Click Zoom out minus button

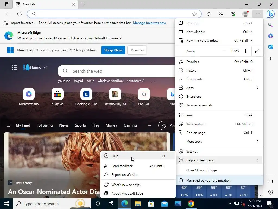coord(224,51)
